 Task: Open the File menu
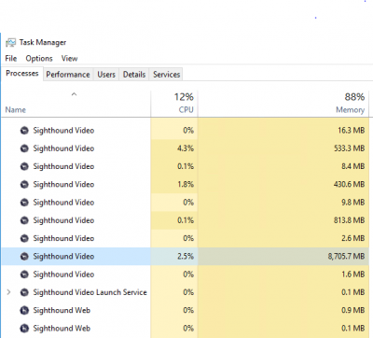[x=11, y=59]
